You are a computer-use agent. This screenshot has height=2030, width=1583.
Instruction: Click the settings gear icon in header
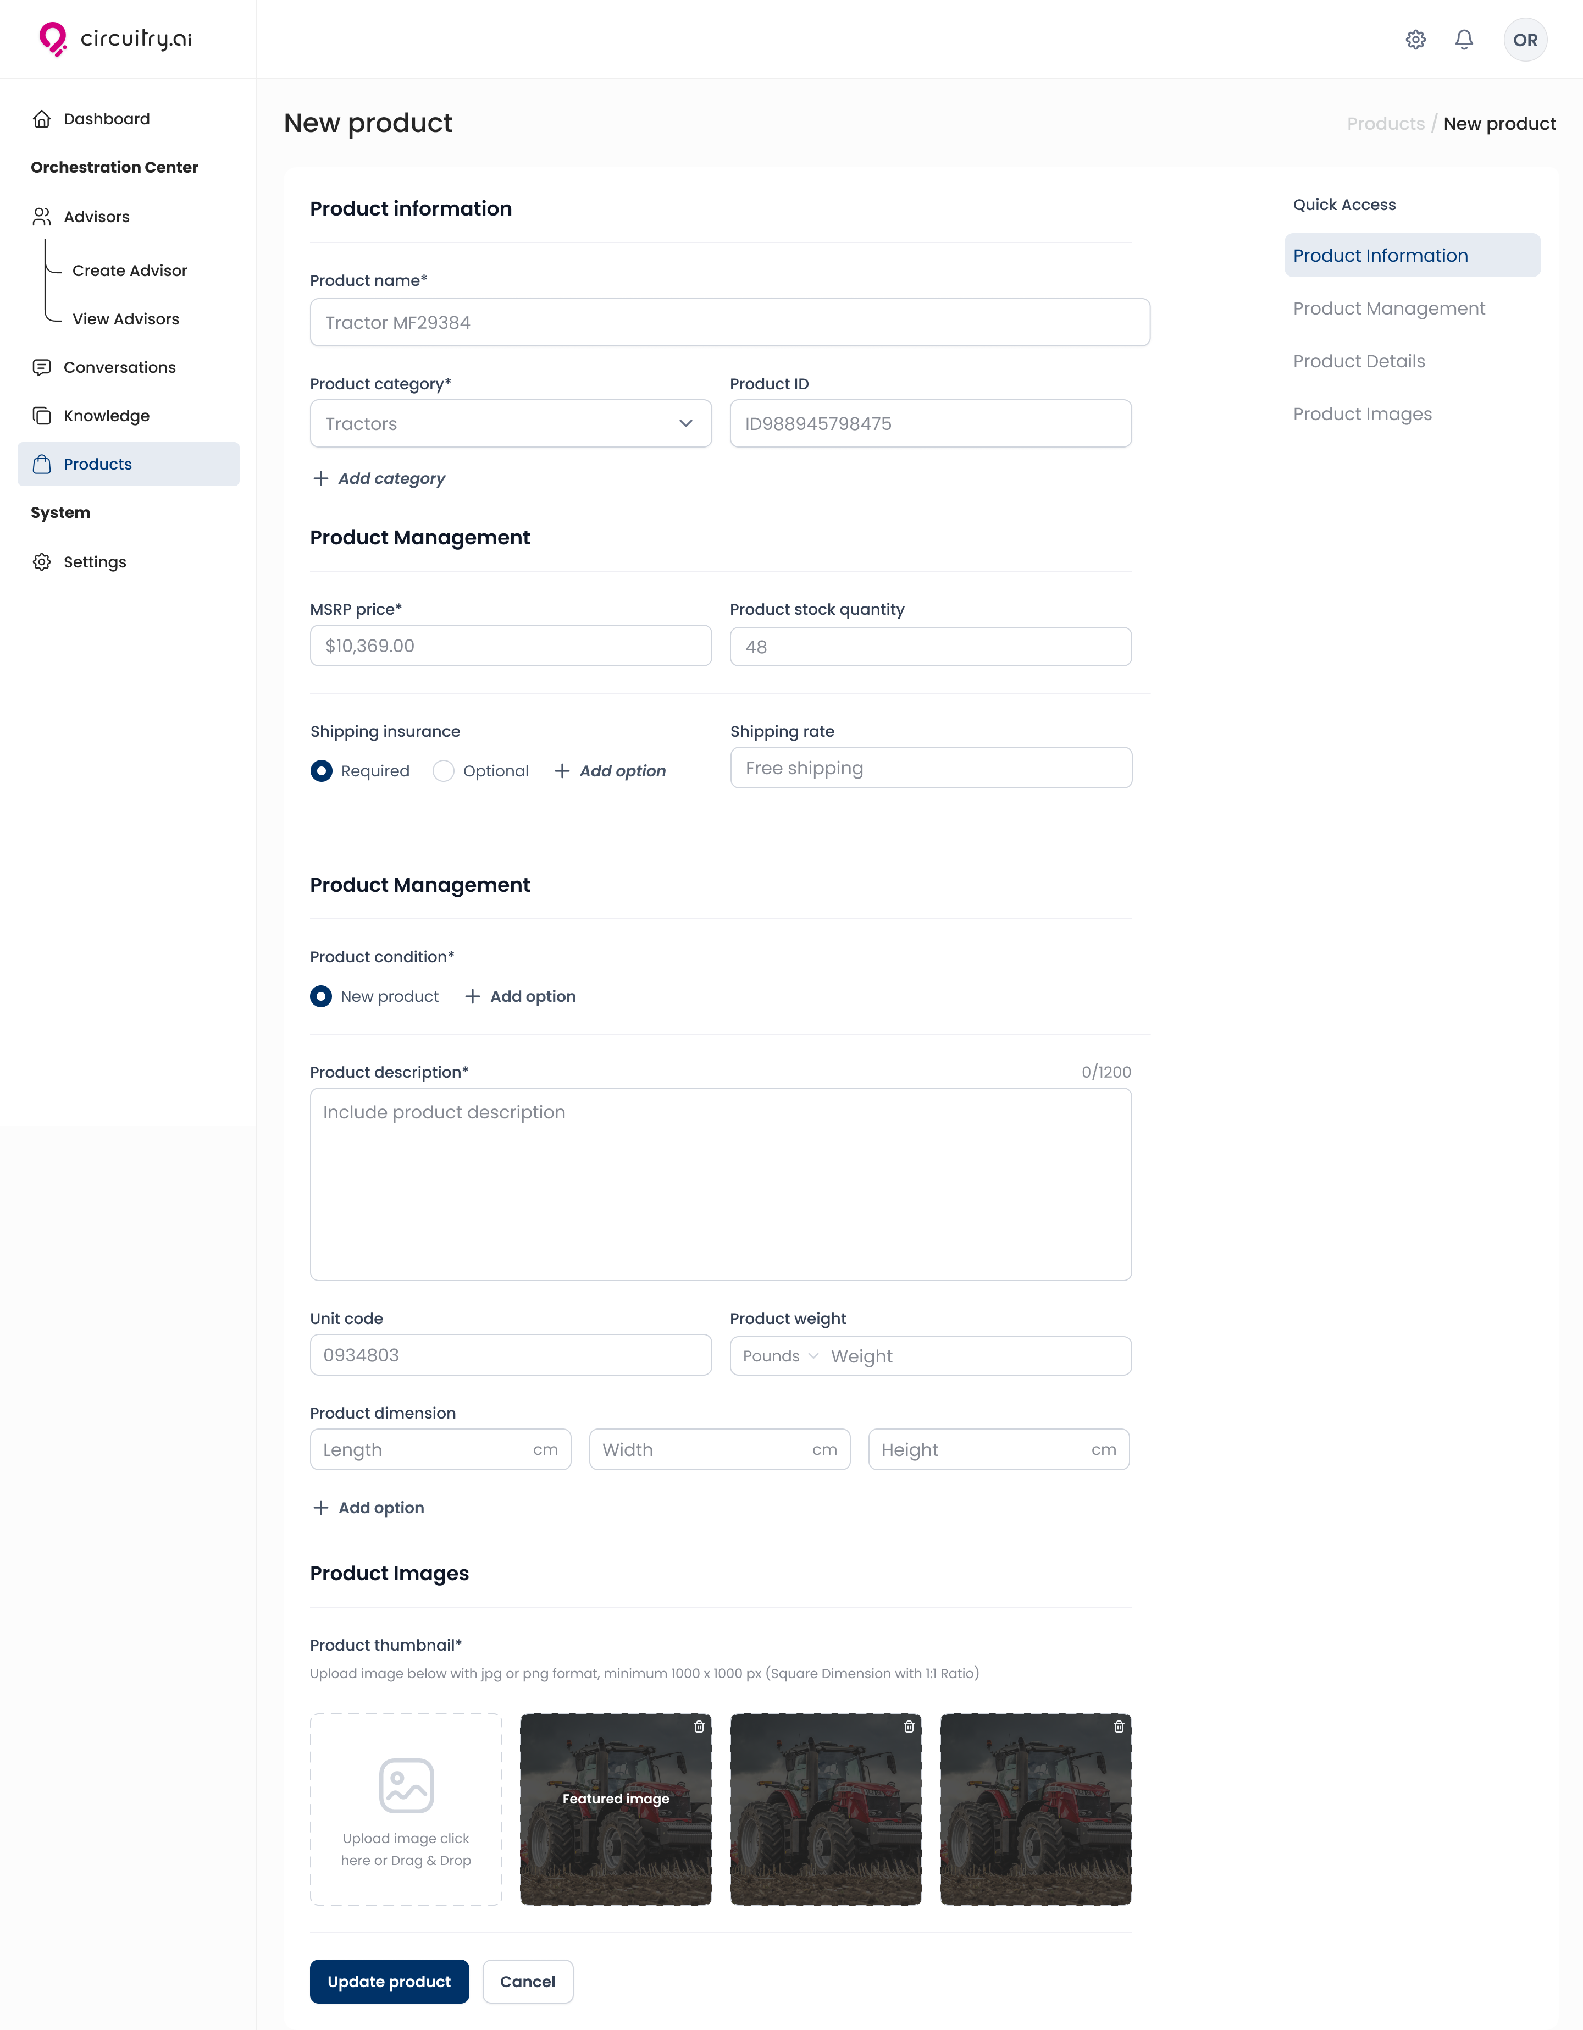pyautogui.click(x=1415, y=40)
